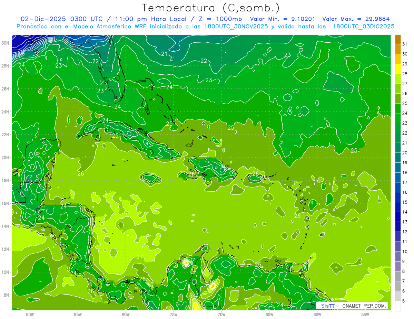Click the color bar label "31"
414x319 pixels.
click(405, 44)
